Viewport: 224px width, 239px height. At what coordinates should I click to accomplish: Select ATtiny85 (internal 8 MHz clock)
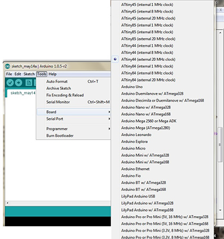click(x=147, y=32)
